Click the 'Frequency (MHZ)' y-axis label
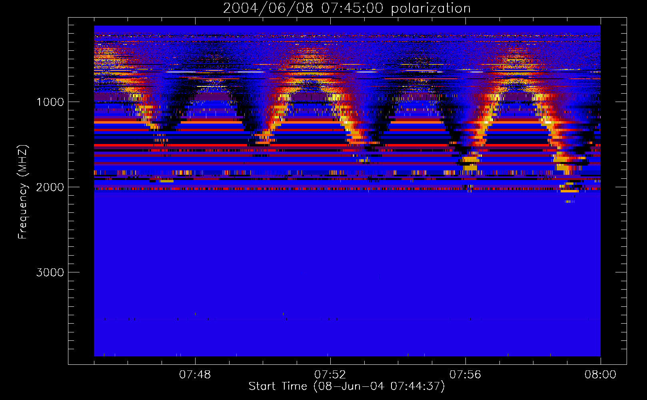 tap(23, 192)
